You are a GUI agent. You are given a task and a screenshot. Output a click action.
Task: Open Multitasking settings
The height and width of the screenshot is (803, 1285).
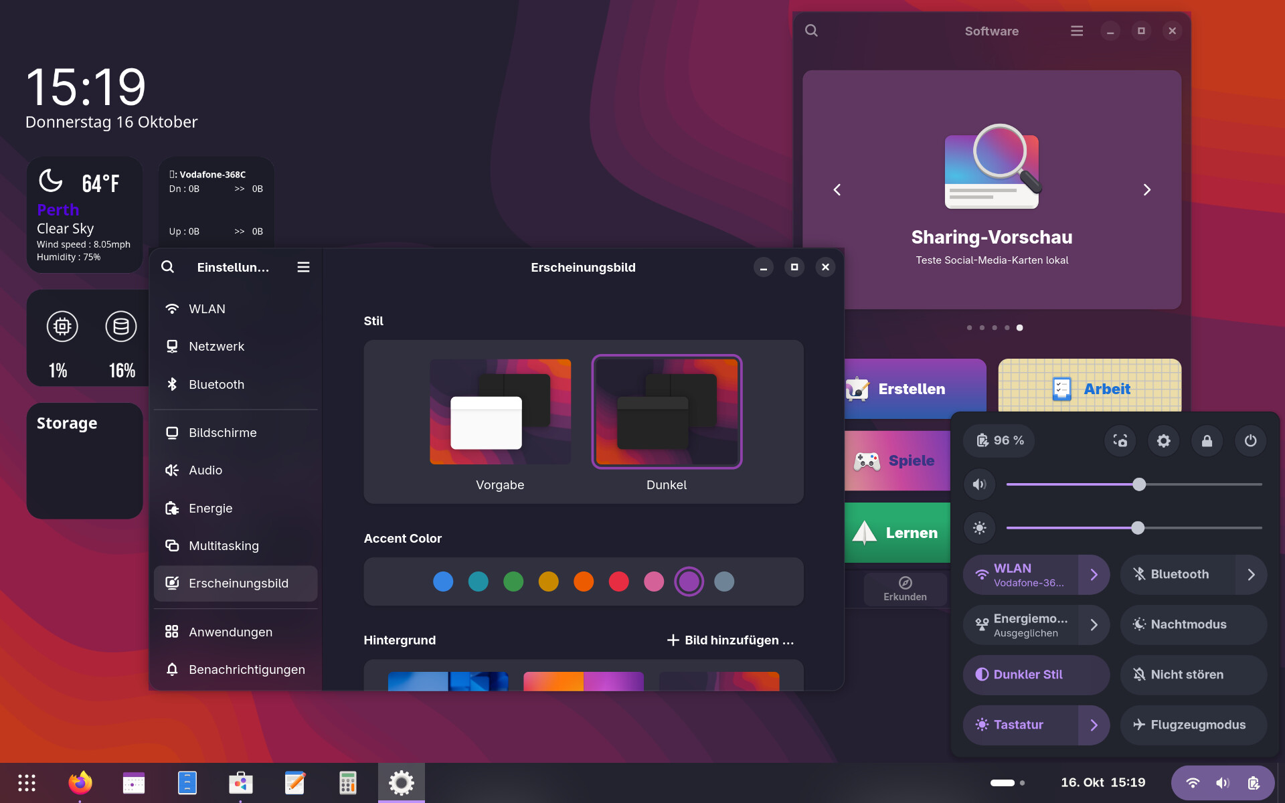[x=224, y=545]
